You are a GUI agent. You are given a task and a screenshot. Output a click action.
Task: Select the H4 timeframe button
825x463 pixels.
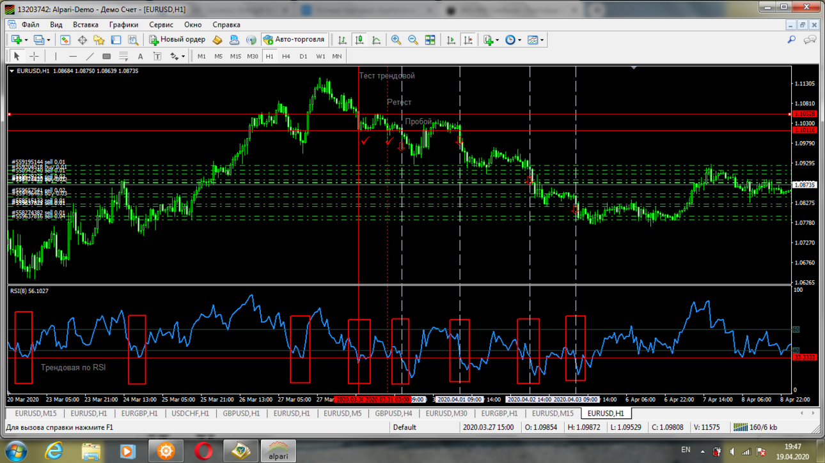286,56
